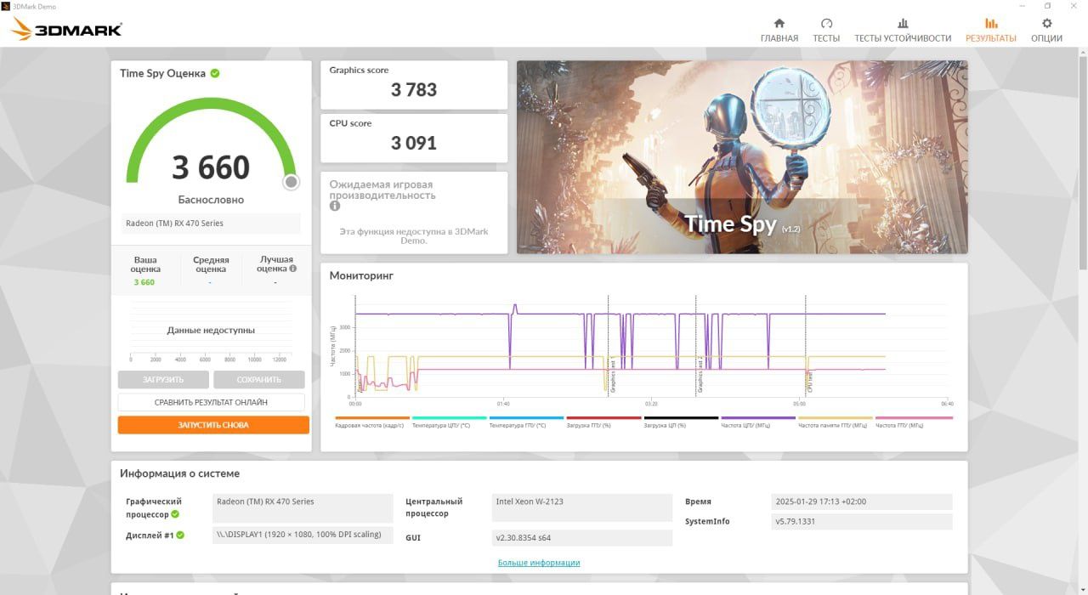
Task: Click the green check next to Графический процессор
Action: click(175, 514)
